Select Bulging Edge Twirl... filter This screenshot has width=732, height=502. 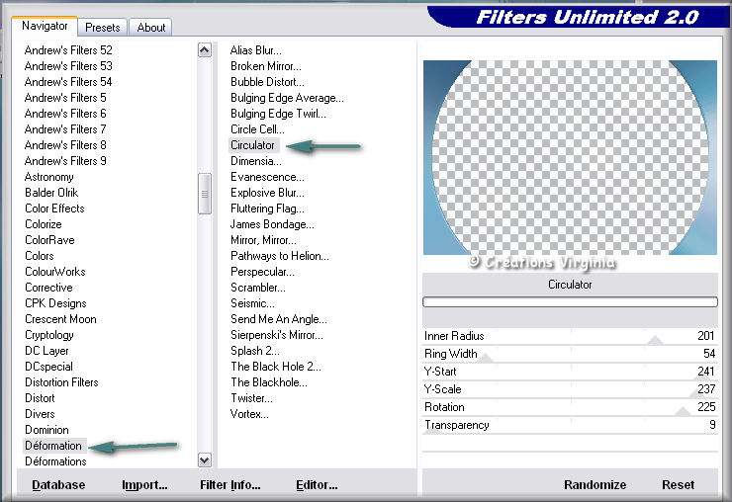pyautogui.click(x=278, y=114)
